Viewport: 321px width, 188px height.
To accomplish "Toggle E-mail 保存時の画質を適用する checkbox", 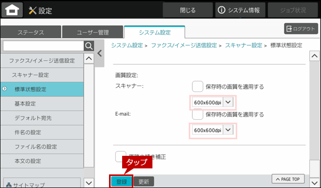I will tap(197, 114).
